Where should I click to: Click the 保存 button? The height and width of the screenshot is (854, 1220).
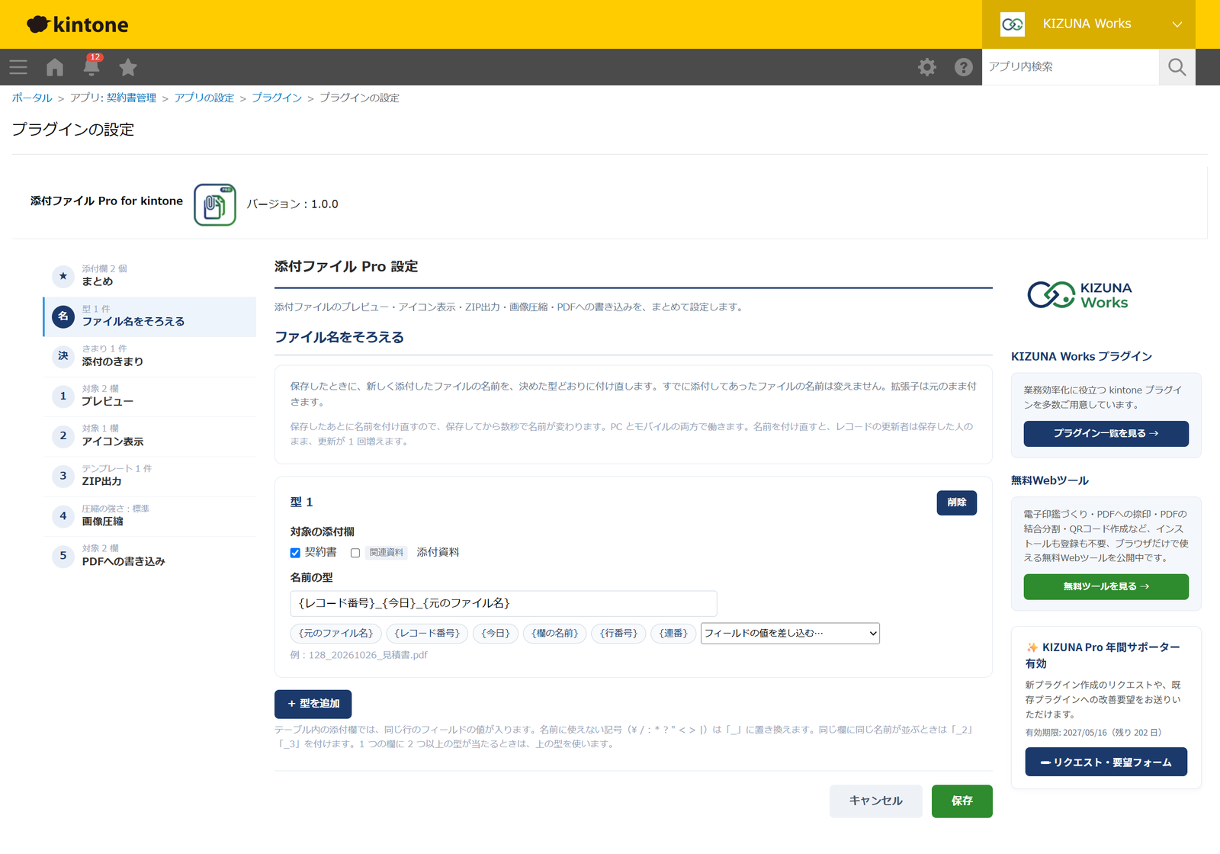[962, 801]
